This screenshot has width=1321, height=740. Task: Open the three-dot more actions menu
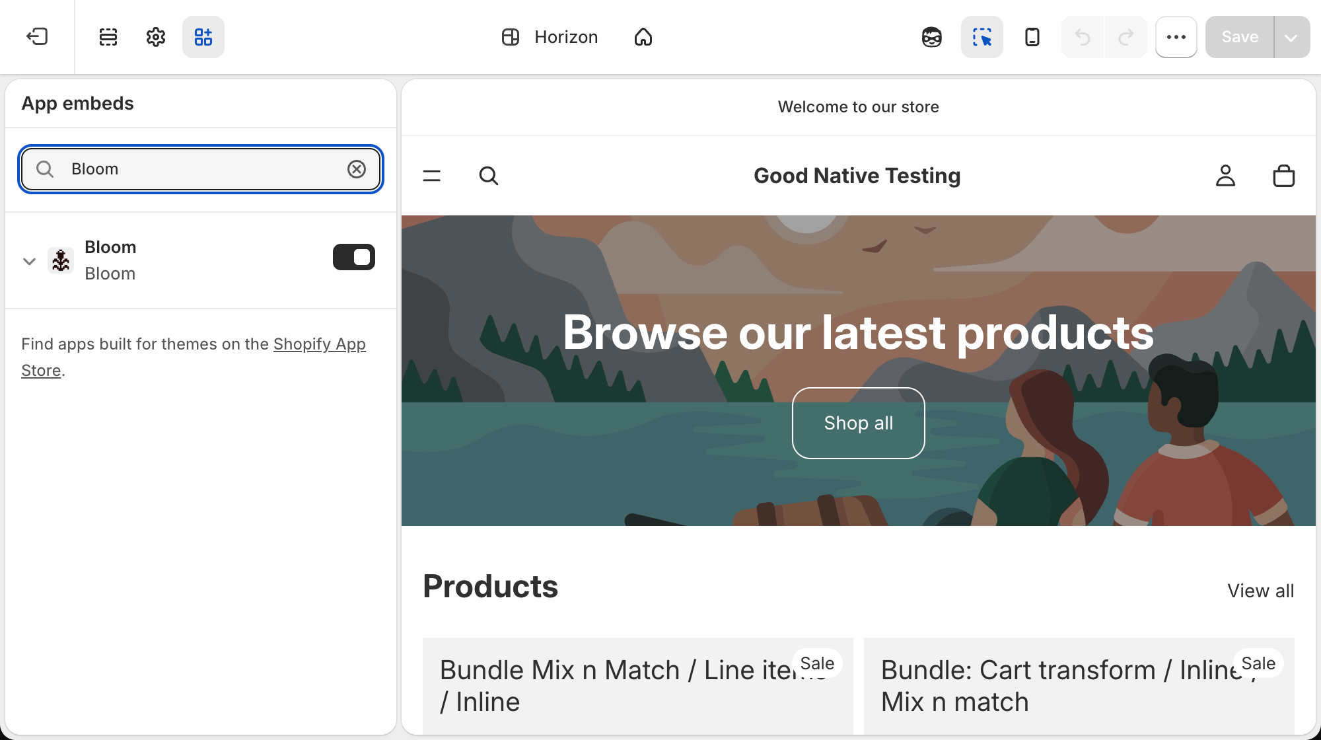tap(1176, 37)
